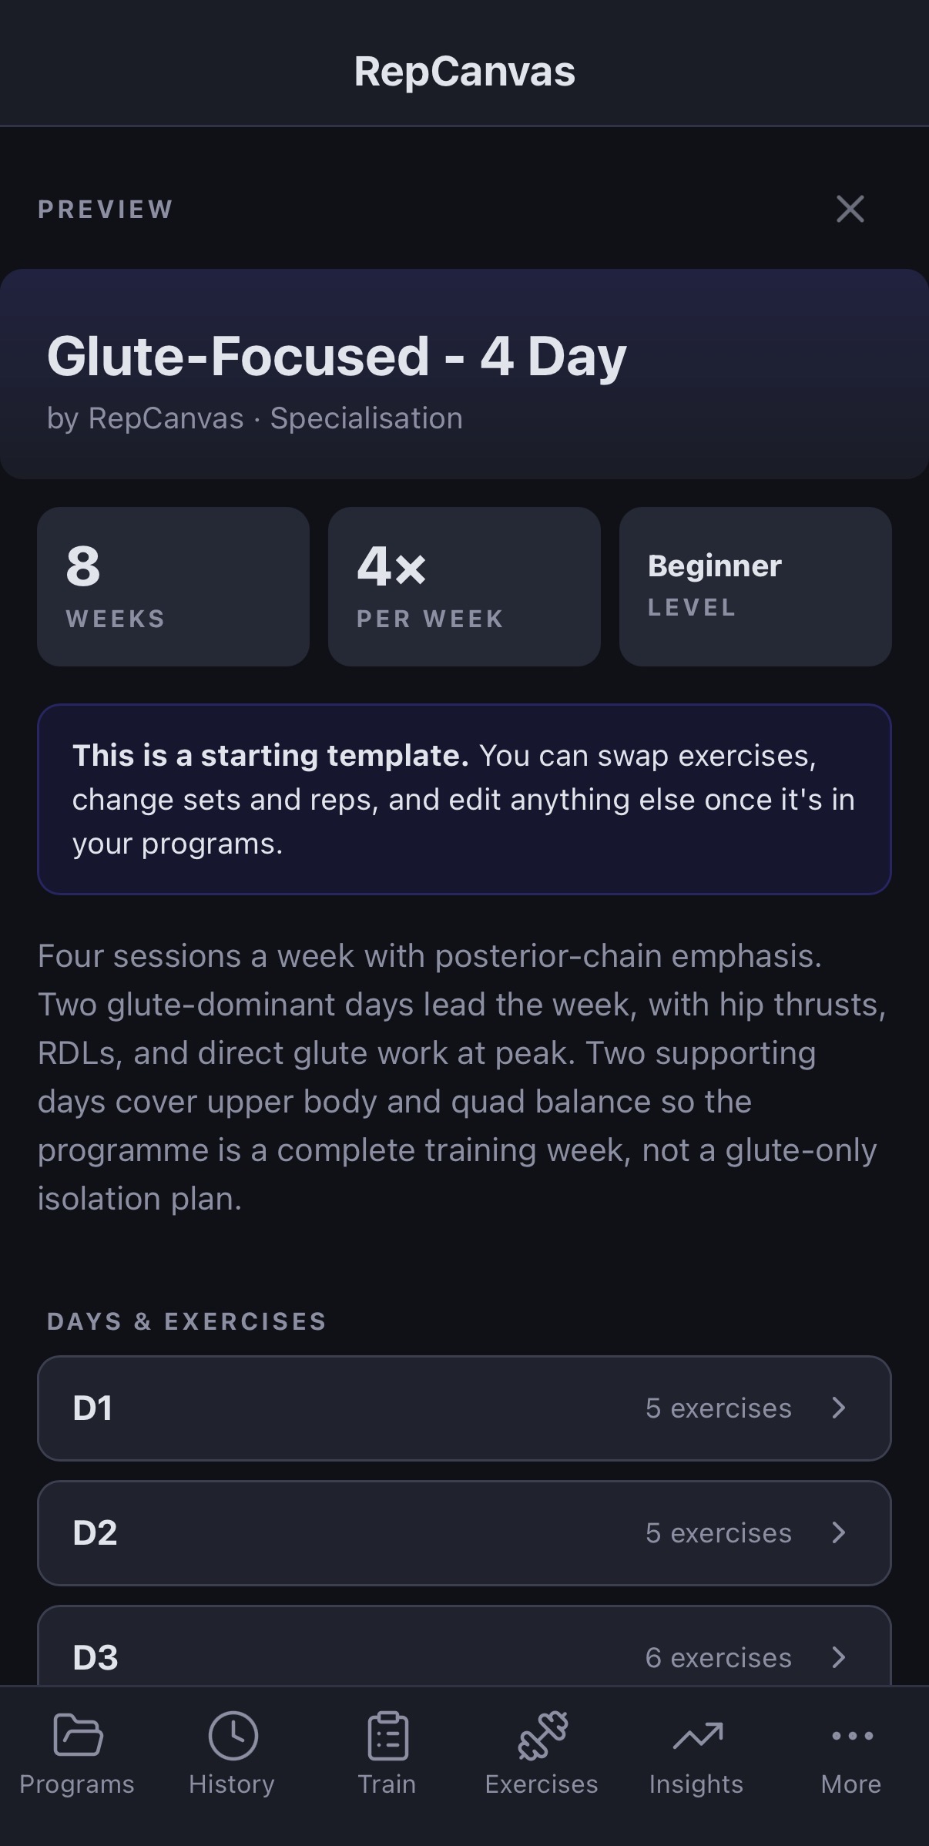
Task: Tap the 8 Weeks stat card
Action: tap(173, 586)
